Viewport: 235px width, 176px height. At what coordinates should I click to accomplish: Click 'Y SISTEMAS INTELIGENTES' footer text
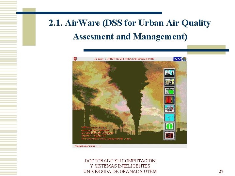[x=120, y=166]
